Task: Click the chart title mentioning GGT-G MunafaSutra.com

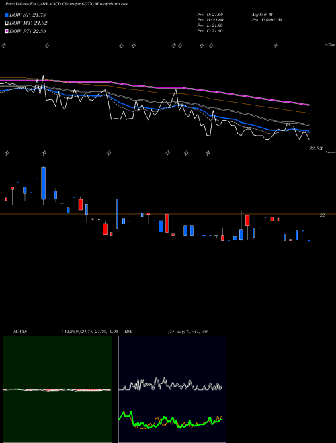Action: (x=67, y=4)
